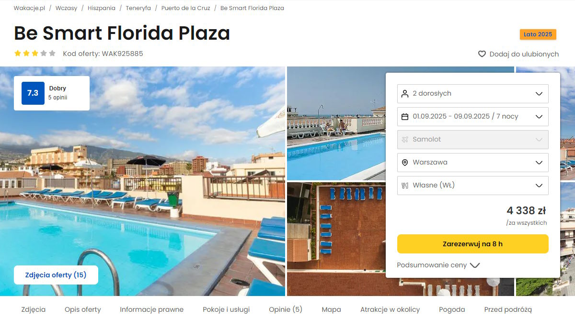
Task: Click the cutlery icon by Własne (WŁ)
Action: pos(405,186)
